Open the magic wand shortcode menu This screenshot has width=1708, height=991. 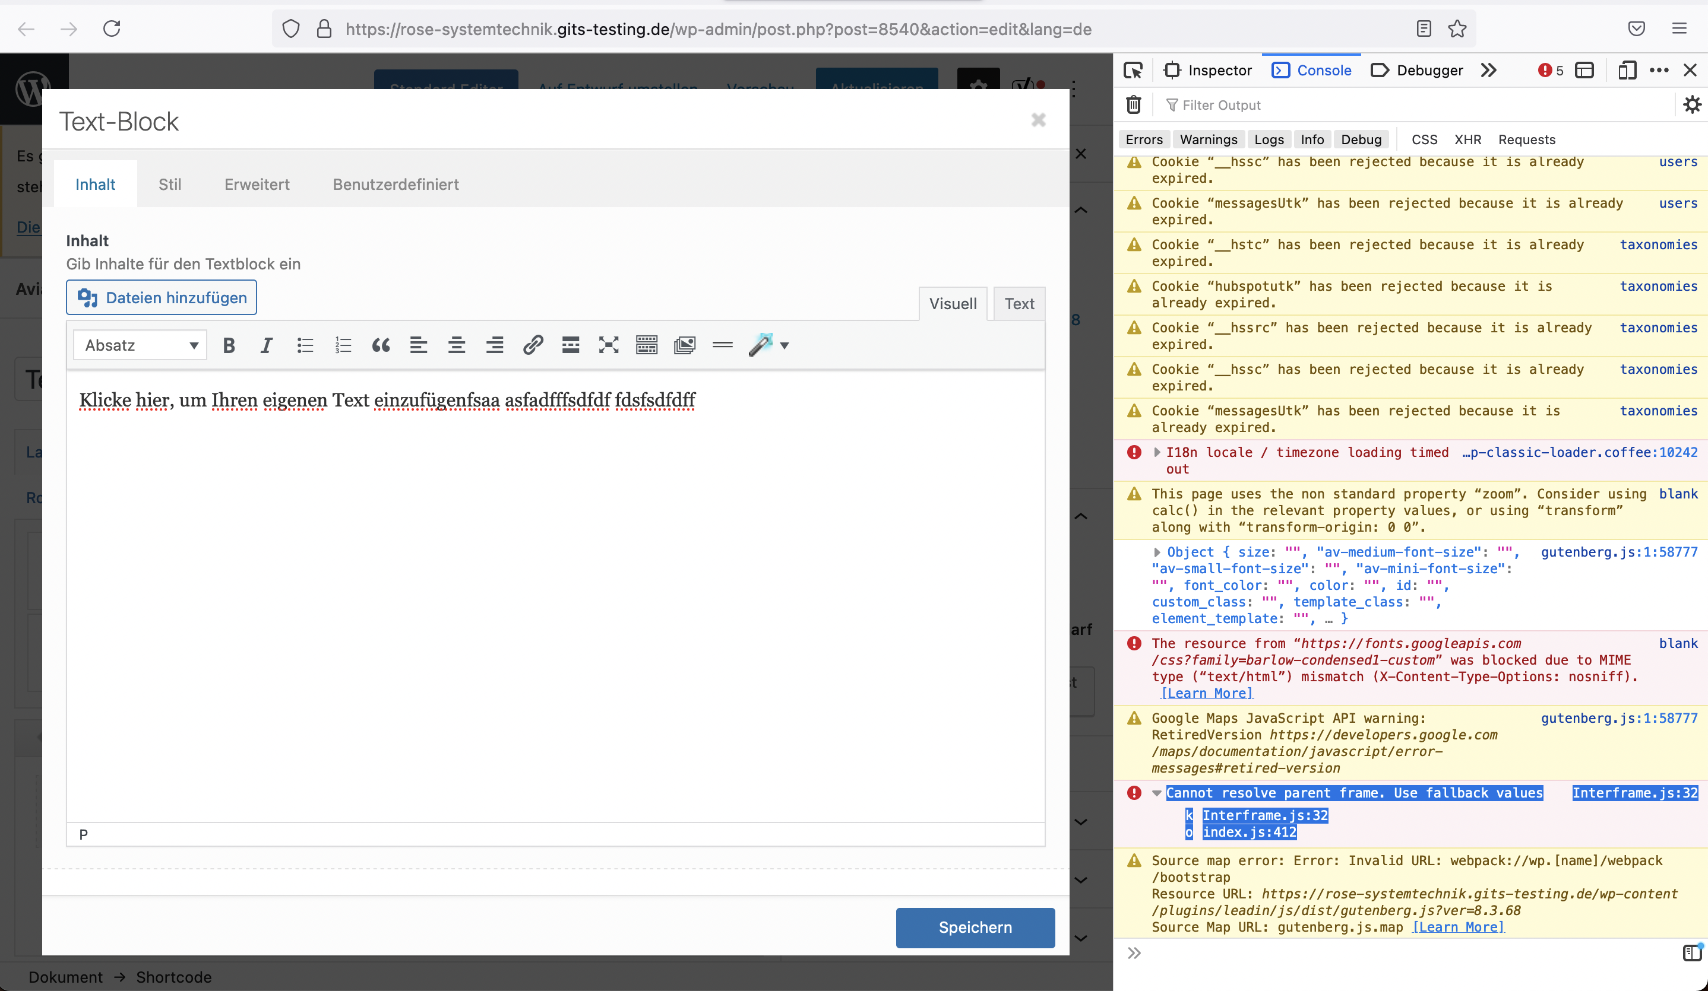point(768,345)
